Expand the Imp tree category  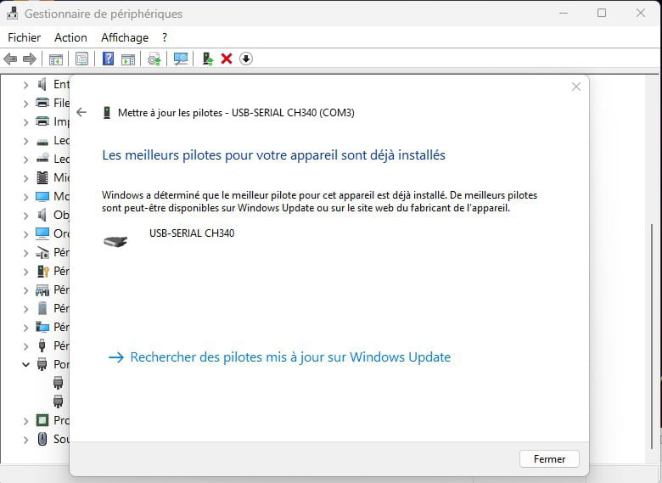[25, 122]
